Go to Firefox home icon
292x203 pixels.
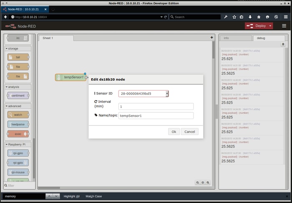tap(259, 17)
